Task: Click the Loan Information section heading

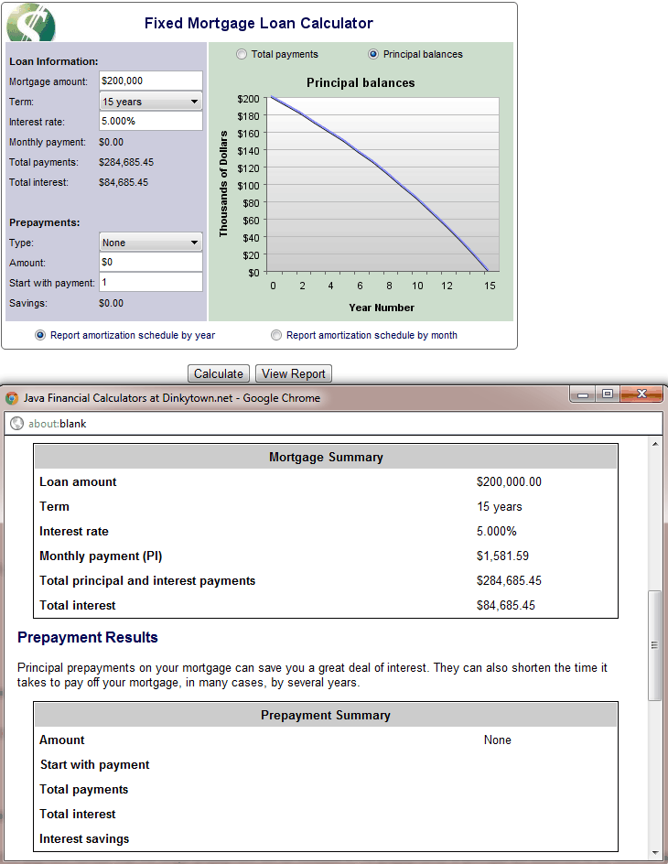Action: click(x=53, y=61)
